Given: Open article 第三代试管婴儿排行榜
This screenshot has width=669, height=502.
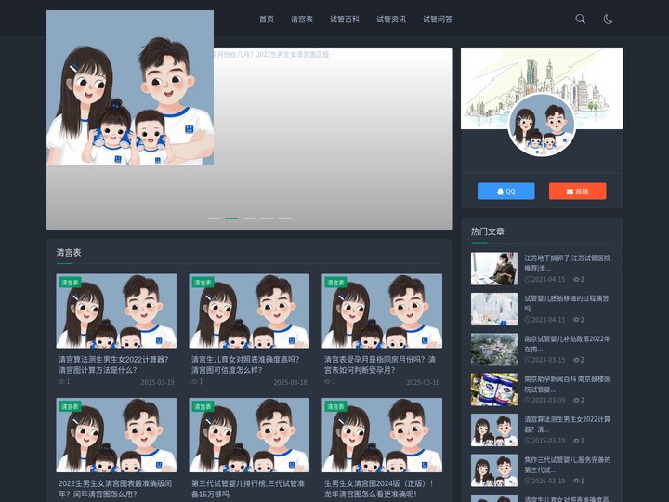Looking at the screenshot, I should (248, 489).
